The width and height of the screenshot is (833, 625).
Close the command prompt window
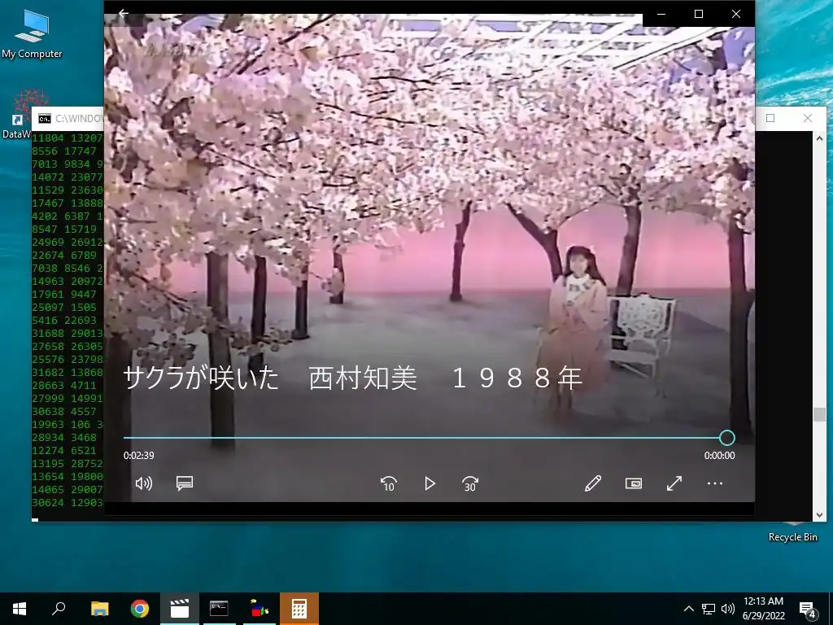[808, 118]
